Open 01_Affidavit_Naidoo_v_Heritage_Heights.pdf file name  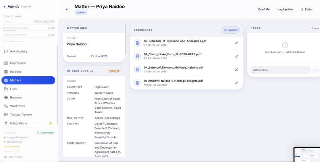173,81
